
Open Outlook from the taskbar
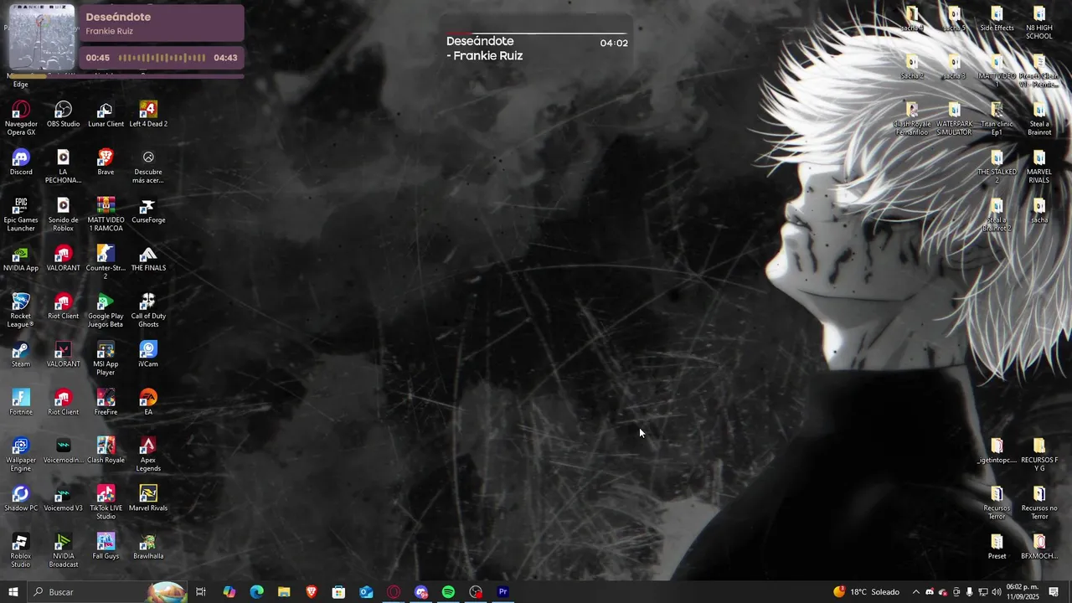(x=366, y=592)
